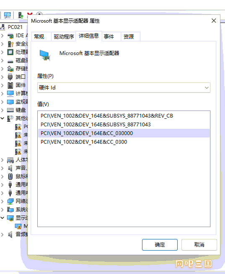Select the other devices question-mark icon

pyautogui.click(x=10, y=118)
